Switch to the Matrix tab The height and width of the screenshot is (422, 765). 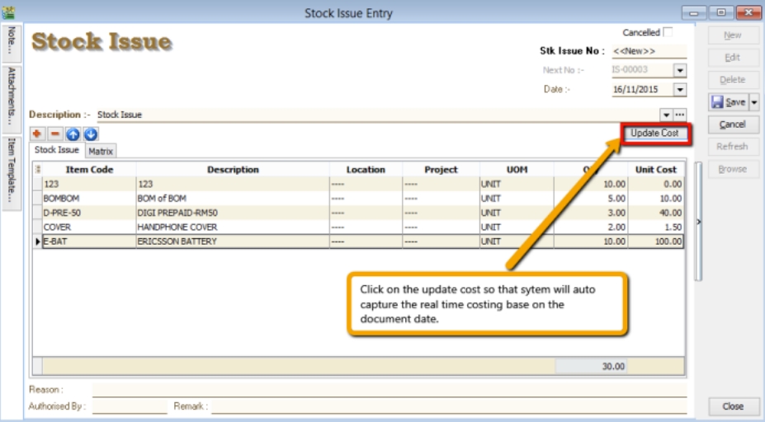(101, 152)
